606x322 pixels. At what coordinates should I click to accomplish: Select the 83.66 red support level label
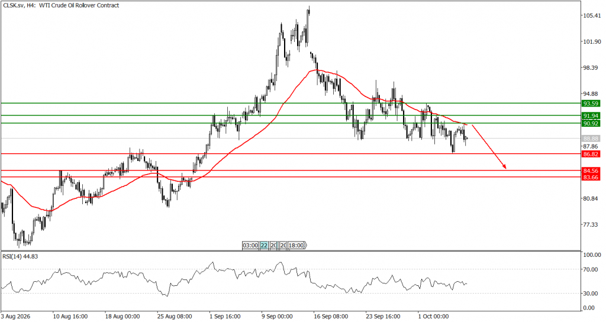591,178
